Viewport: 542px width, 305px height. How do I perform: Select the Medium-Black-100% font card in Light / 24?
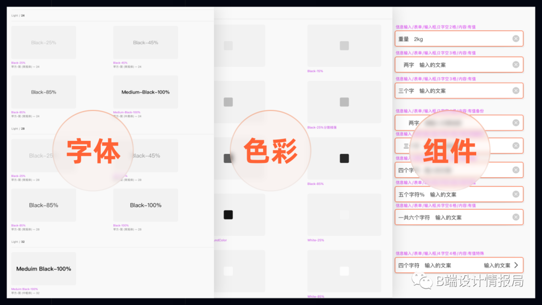[x=146, y=92]
